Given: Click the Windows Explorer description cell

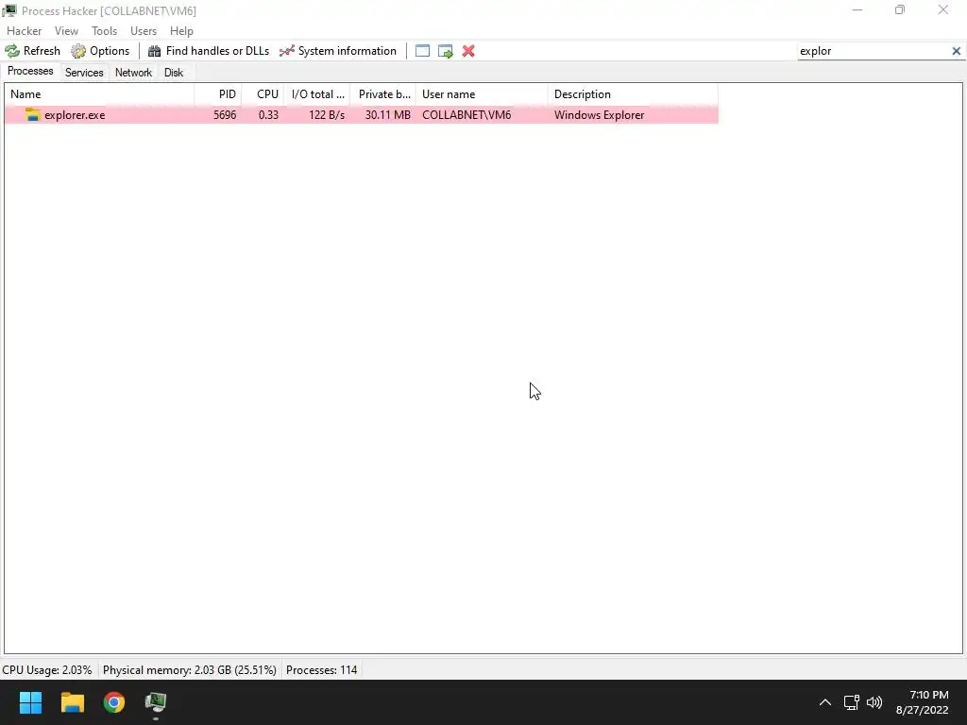Looking at the screenshot, I should tap(599, 115).
